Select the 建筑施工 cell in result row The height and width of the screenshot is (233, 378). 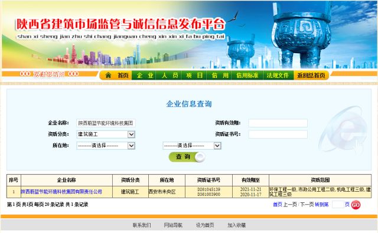(130, 192)
